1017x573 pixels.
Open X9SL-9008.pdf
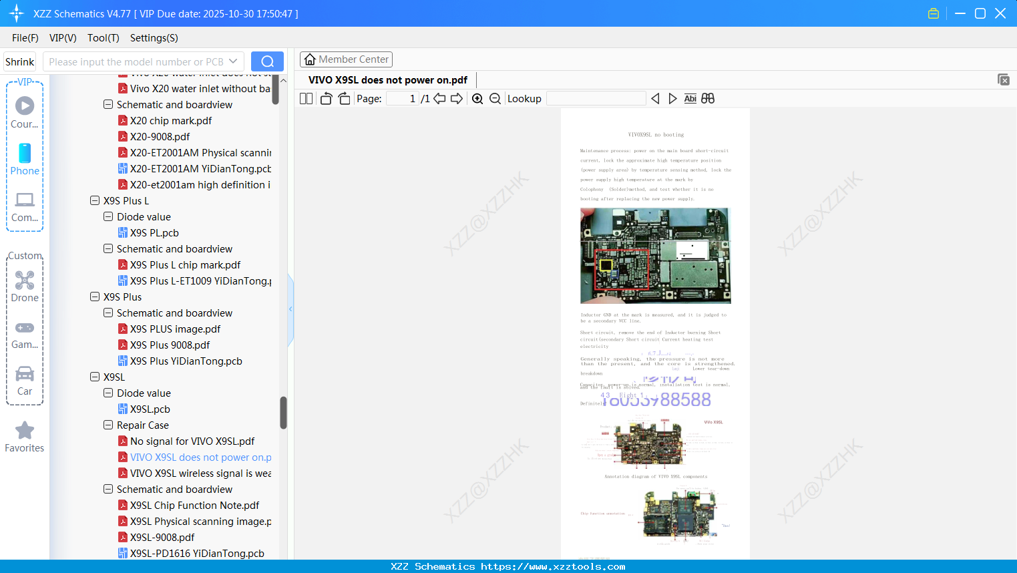[162, 538]
